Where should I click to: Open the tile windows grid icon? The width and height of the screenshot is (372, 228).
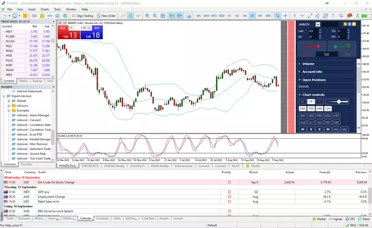click(x=163, y=15)
